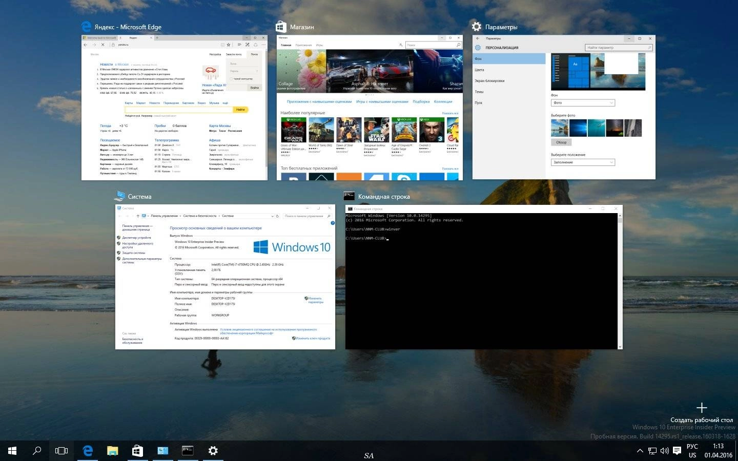Viewport: 738px width, 461px height.
Task: Click Edge back arrow in Edge window
Action: pos(86,45)
